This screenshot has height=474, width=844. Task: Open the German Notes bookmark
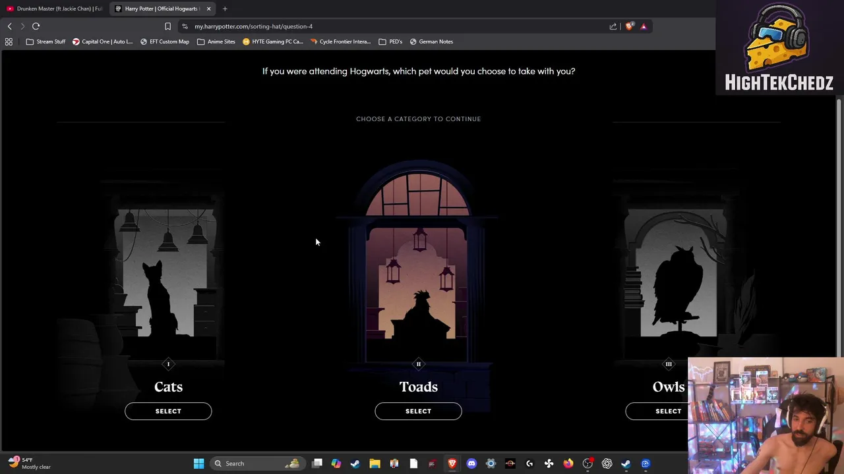pyautogui.click(x=431, y=41)
